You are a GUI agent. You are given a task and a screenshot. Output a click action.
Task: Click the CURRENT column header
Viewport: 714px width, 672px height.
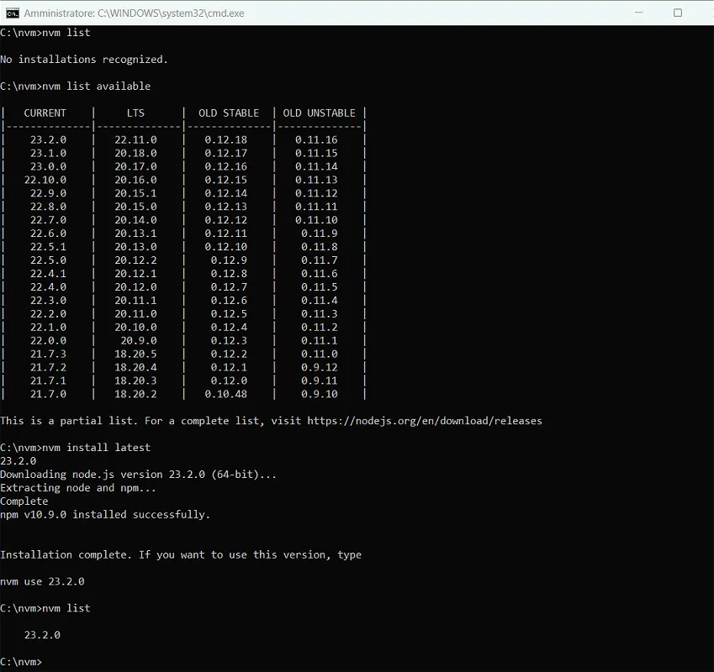(x=45, y=113)
